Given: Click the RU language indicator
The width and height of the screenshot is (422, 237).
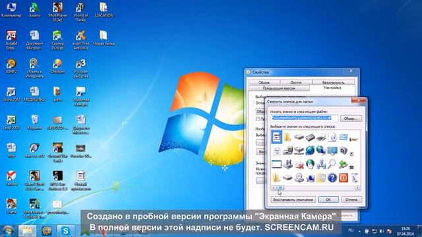Looking at the screenshot, I should click(x=351, y=230).
